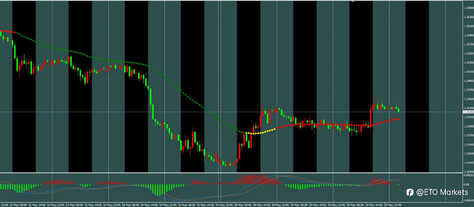Click the 18 May 14:00 time axis label
The image size is (474, 207).
point(262,205)
